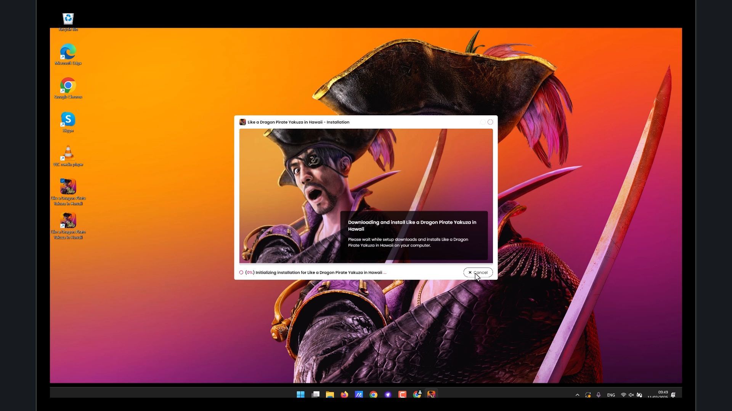Open the notifications bell icon
Viewport: 732px width, 411px height.
tap(673, 395)
